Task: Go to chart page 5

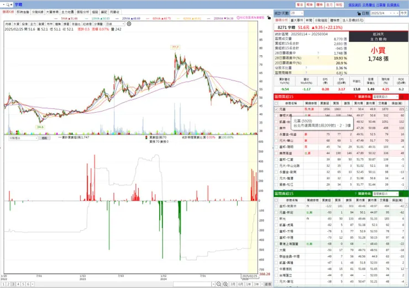Action: pos(23,284)
